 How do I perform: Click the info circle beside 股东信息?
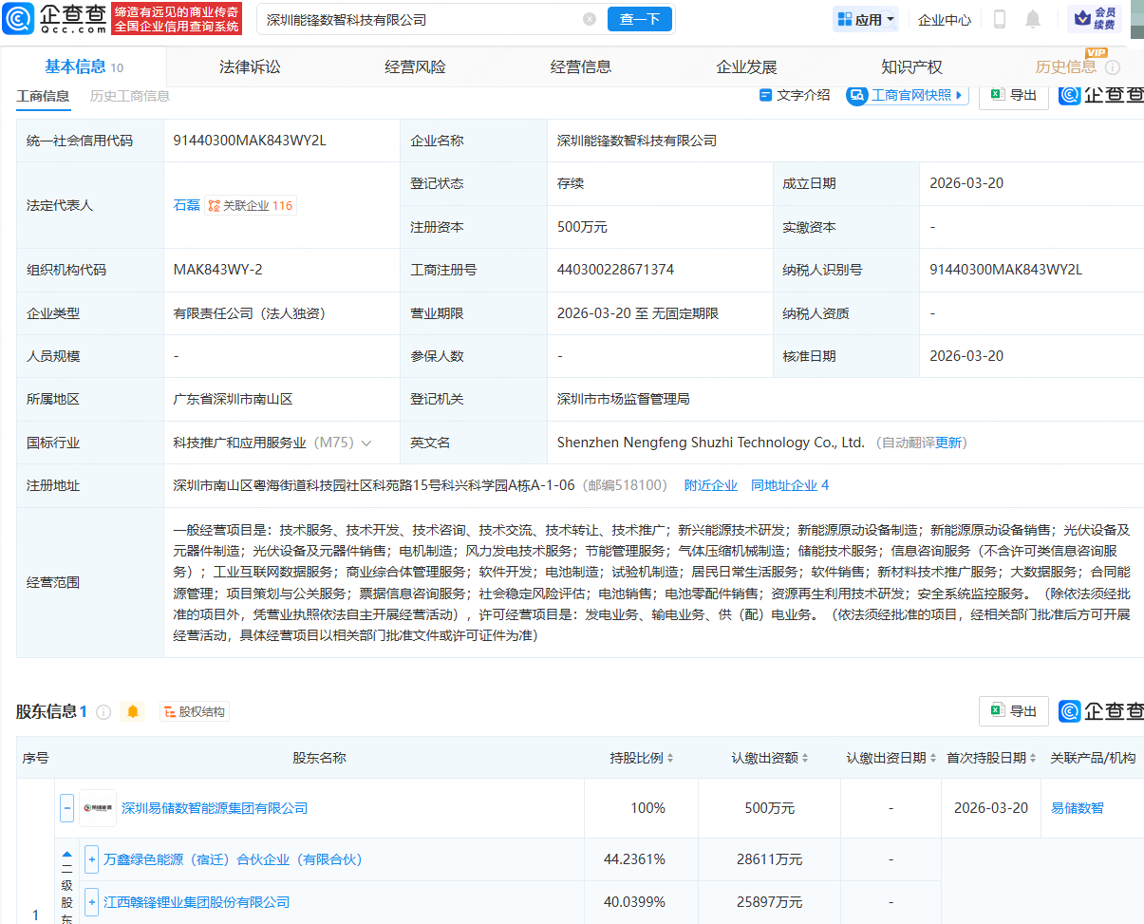pyautogui.click(x=103, y=710)
